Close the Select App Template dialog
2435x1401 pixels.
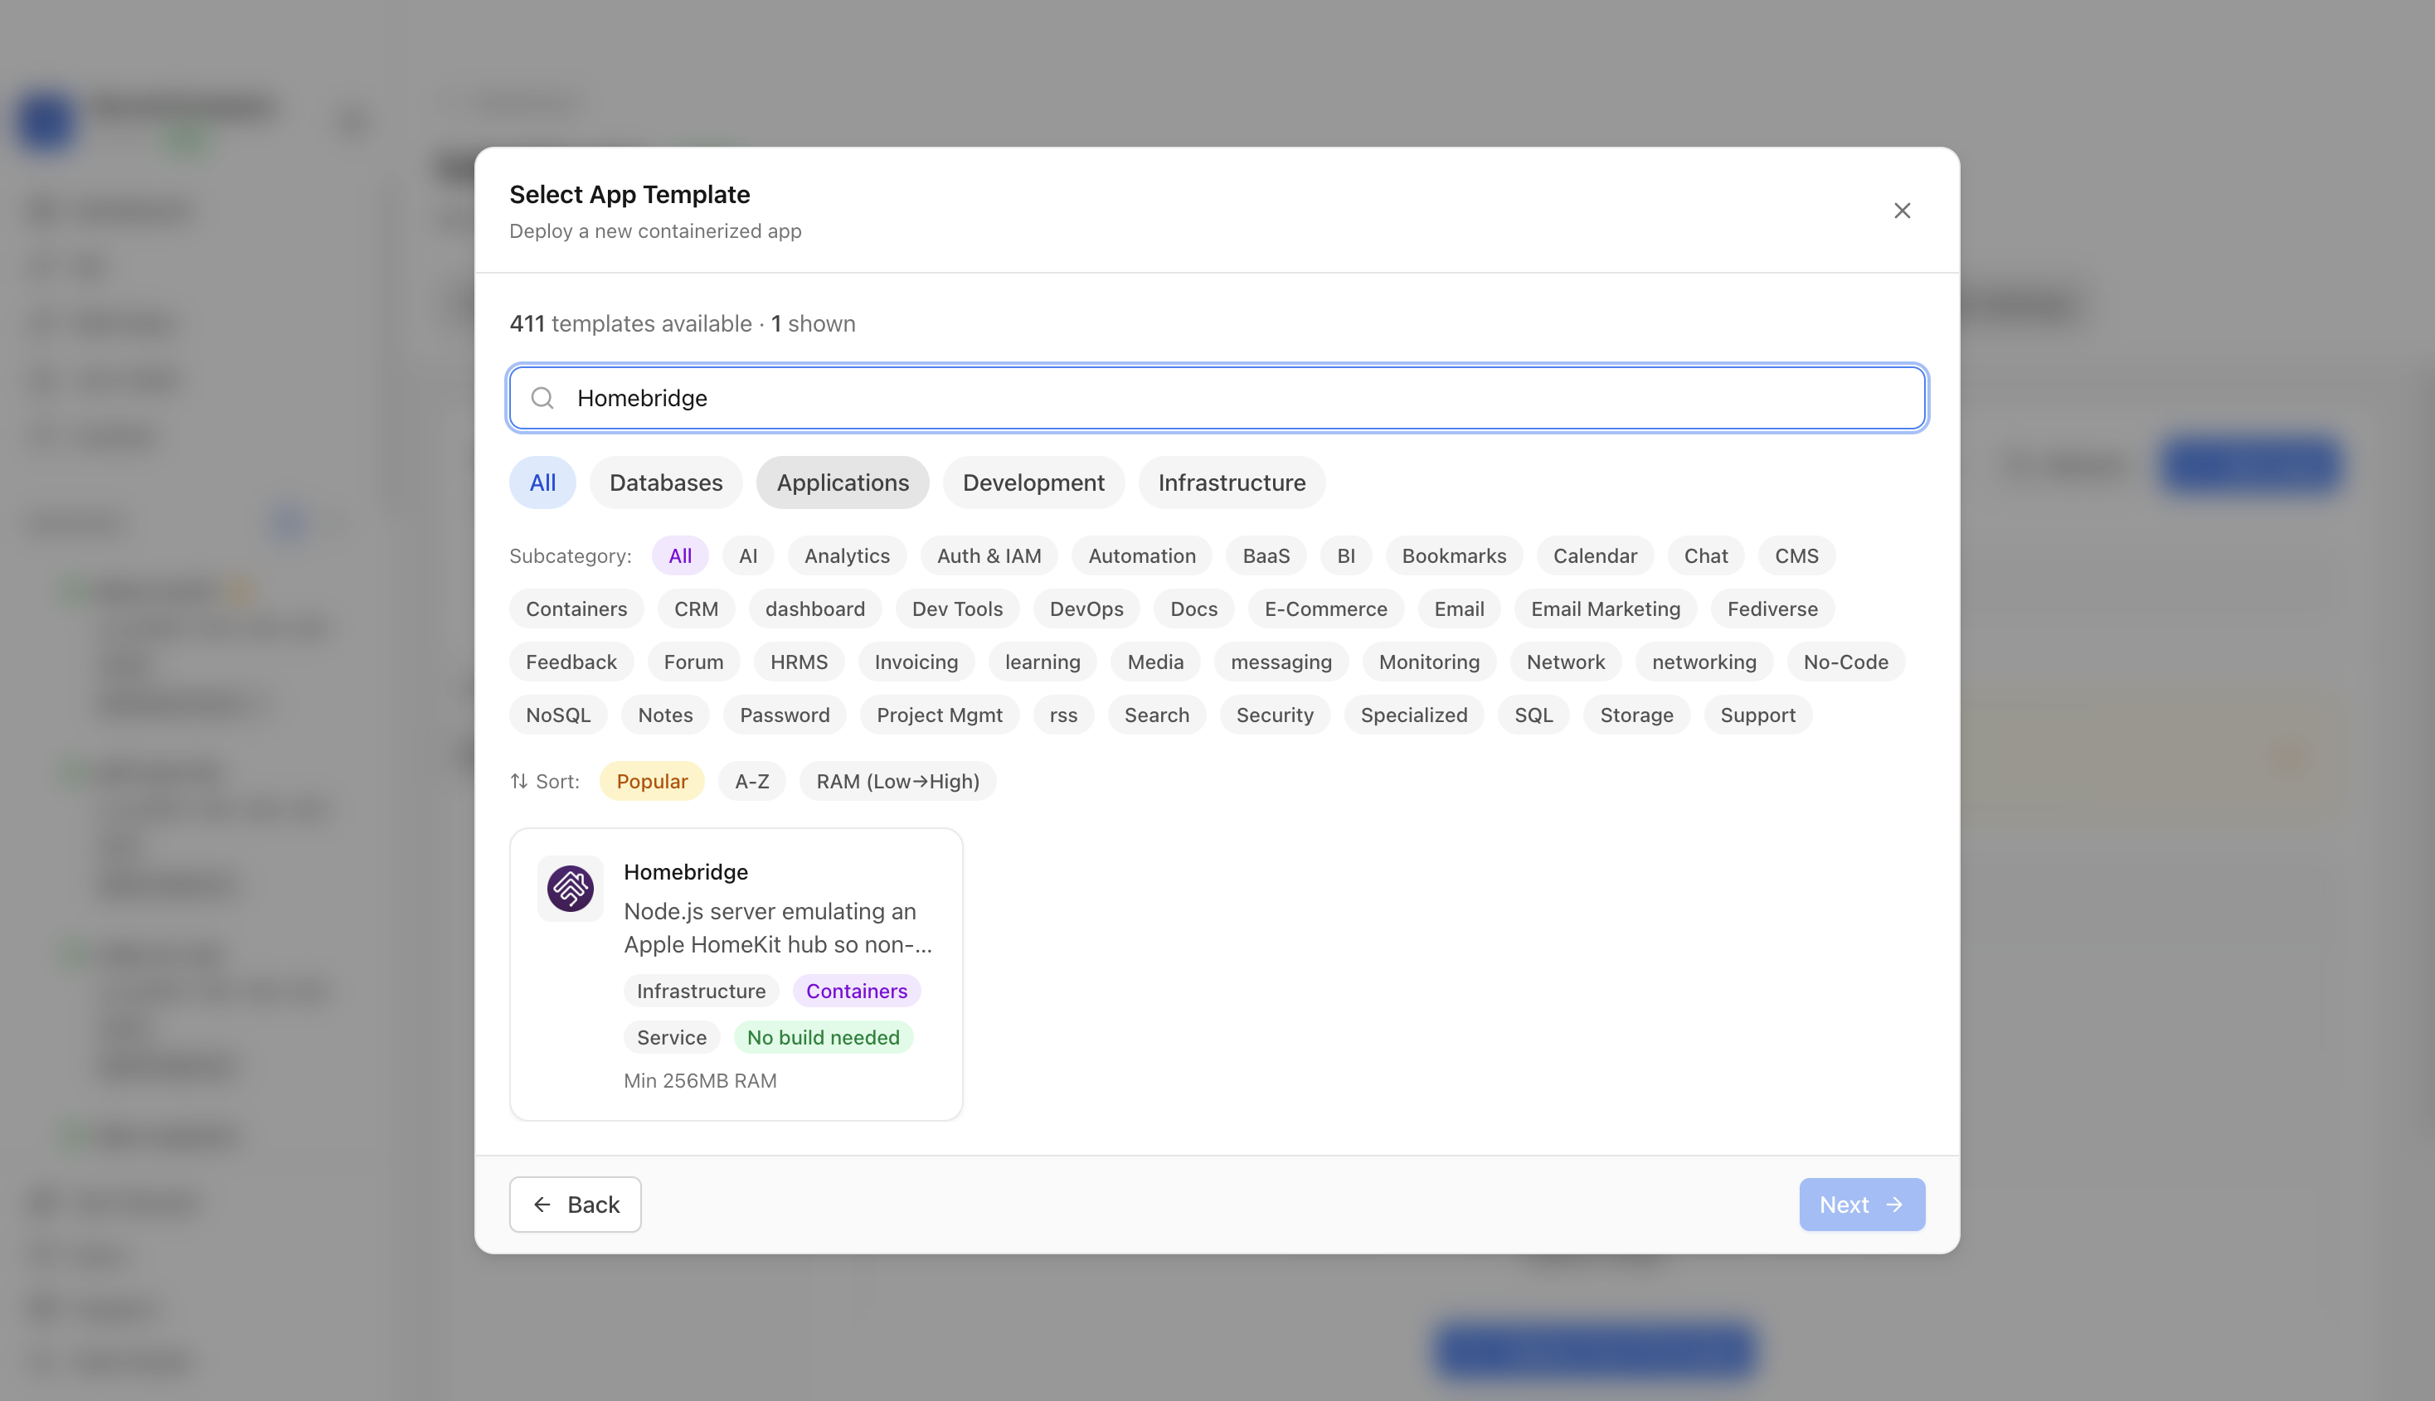click(1902, 210)
